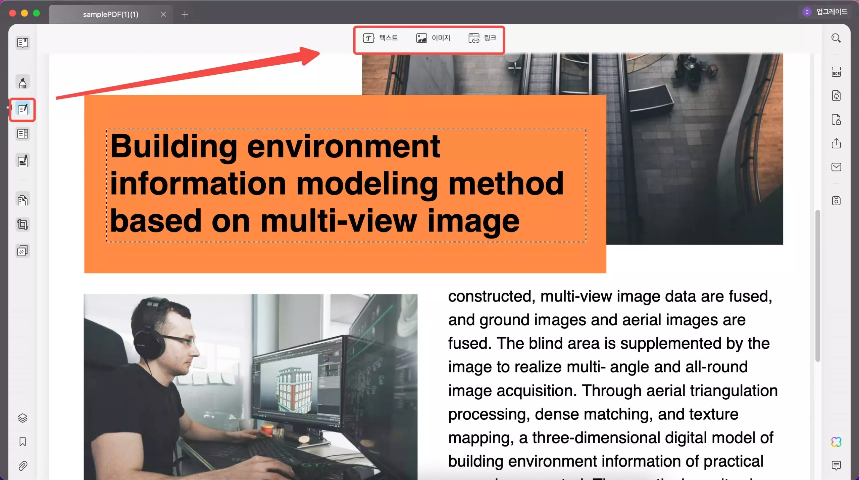The height and width of the screenshot is (480, 859).
Task: Switch to the samplePDF(1)(1) tab
Action: (x=111, y=14)
